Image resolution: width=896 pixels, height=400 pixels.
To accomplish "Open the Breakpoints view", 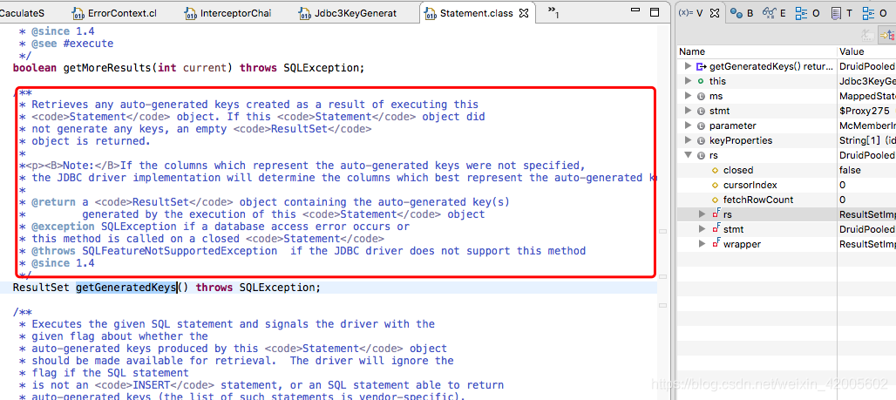I will tap(743, 13).
